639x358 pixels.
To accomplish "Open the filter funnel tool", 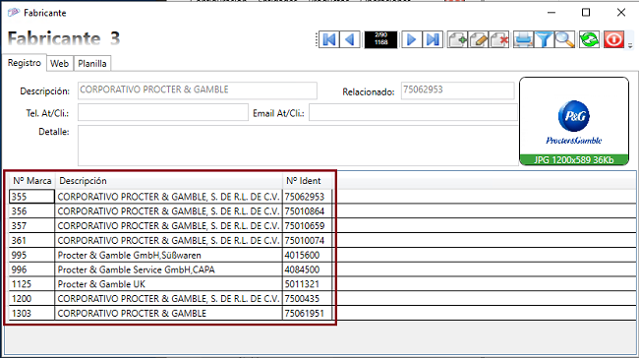I will click(x=544, y=39).
